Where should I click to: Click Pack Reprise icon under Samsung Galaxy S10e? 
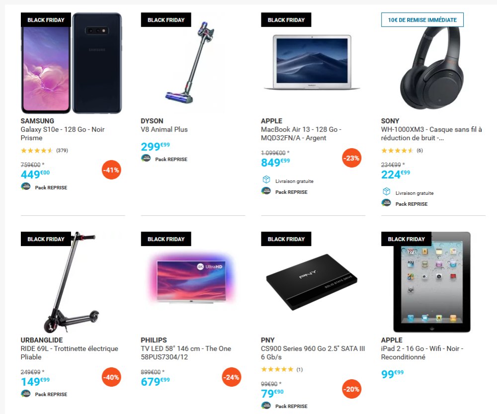click(26, 186)
